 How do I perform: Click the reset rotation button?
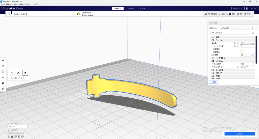(12, 73)
